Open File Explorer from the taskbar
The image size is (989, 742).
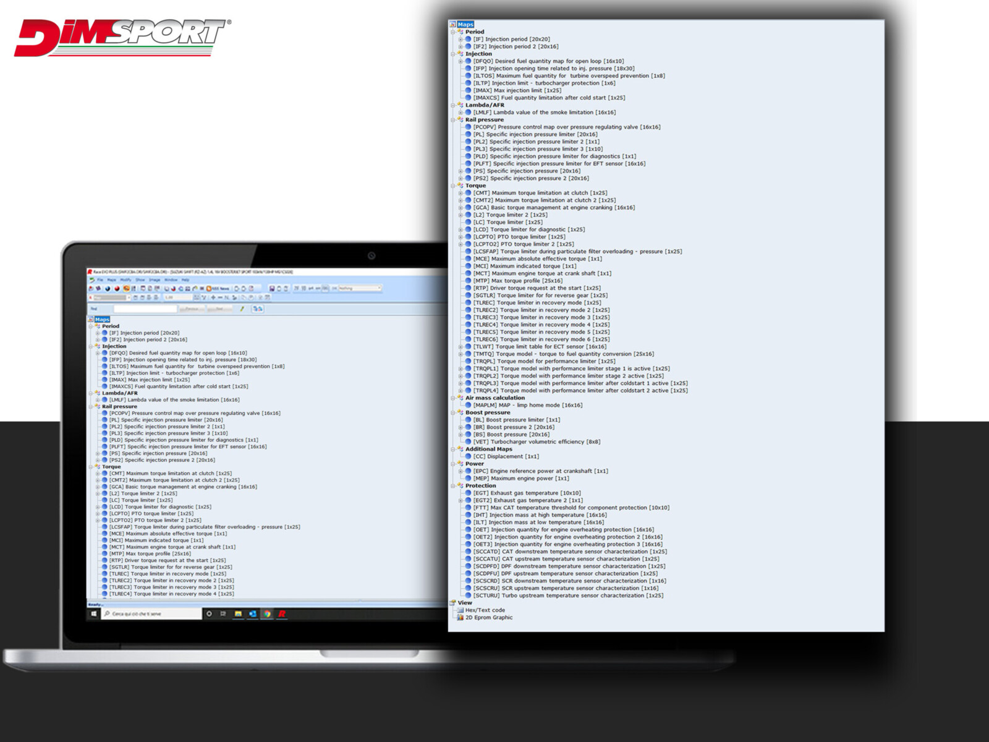point(238,614)
